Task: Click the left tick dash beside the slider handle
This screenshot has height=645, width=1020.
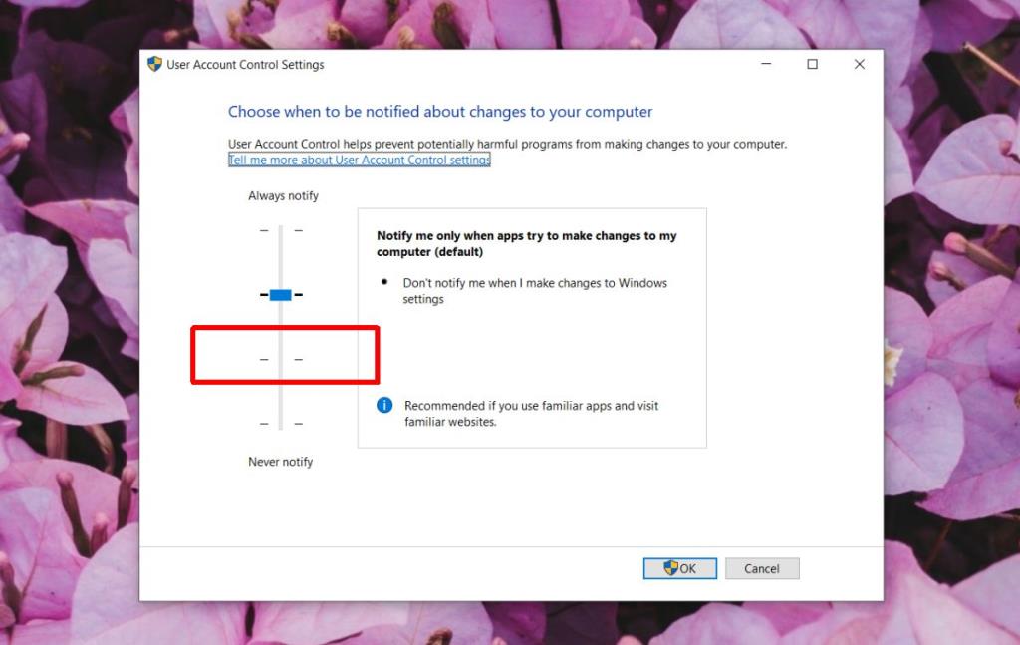Action: [x=263, y=294]
